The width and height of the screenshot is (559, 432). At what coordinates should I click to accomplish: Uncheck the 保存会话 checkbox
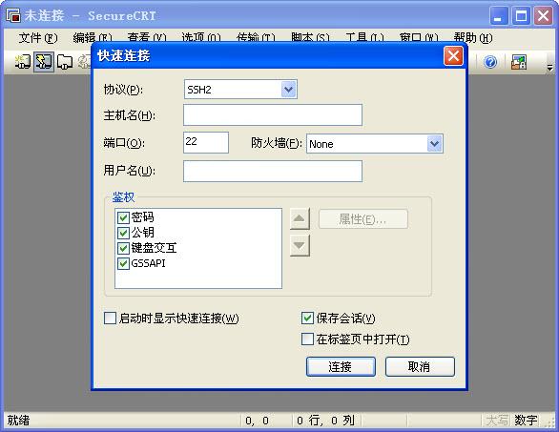tap(307, 318)
